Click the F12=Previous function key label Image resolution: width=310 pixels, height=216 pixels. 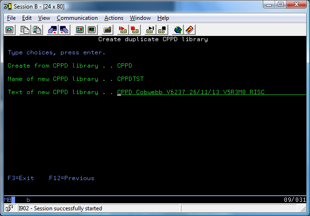click(x=72, y=178)
